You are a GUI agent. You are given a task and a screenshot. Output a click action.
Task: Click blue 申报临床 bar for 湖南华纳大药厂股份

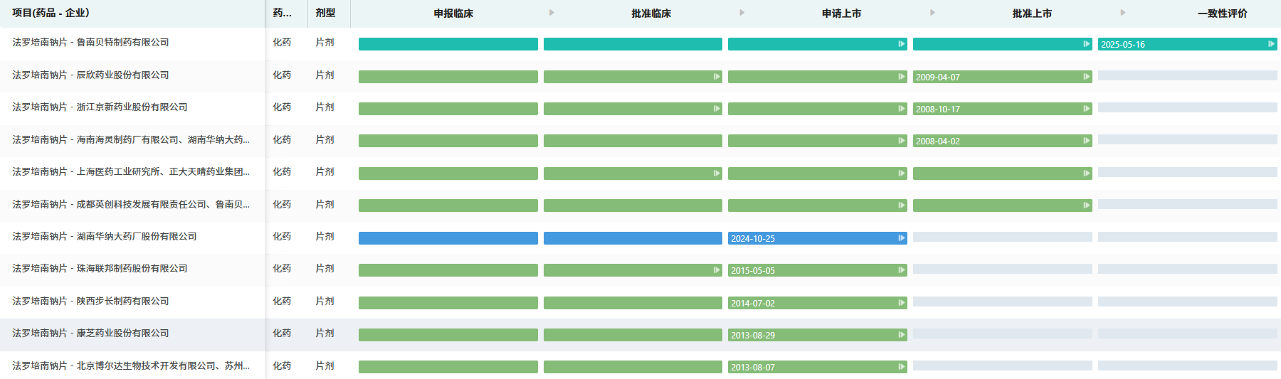pos(448,238)
